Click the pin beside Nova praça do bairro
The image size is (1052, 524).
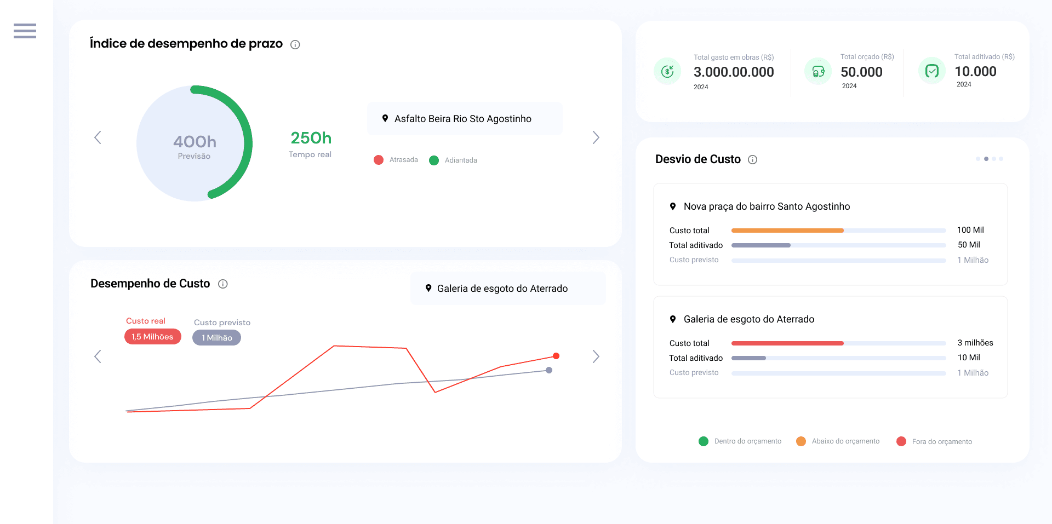coord(673,206)
